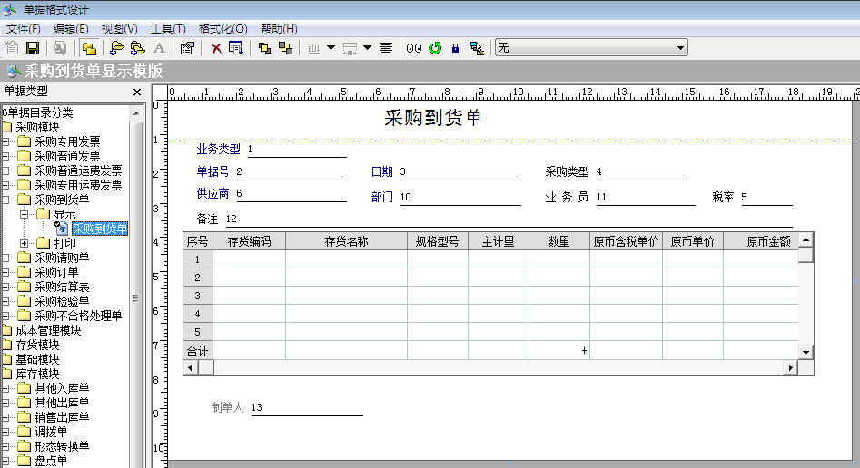Click the properties icon in toolbar

coord(187,48)
